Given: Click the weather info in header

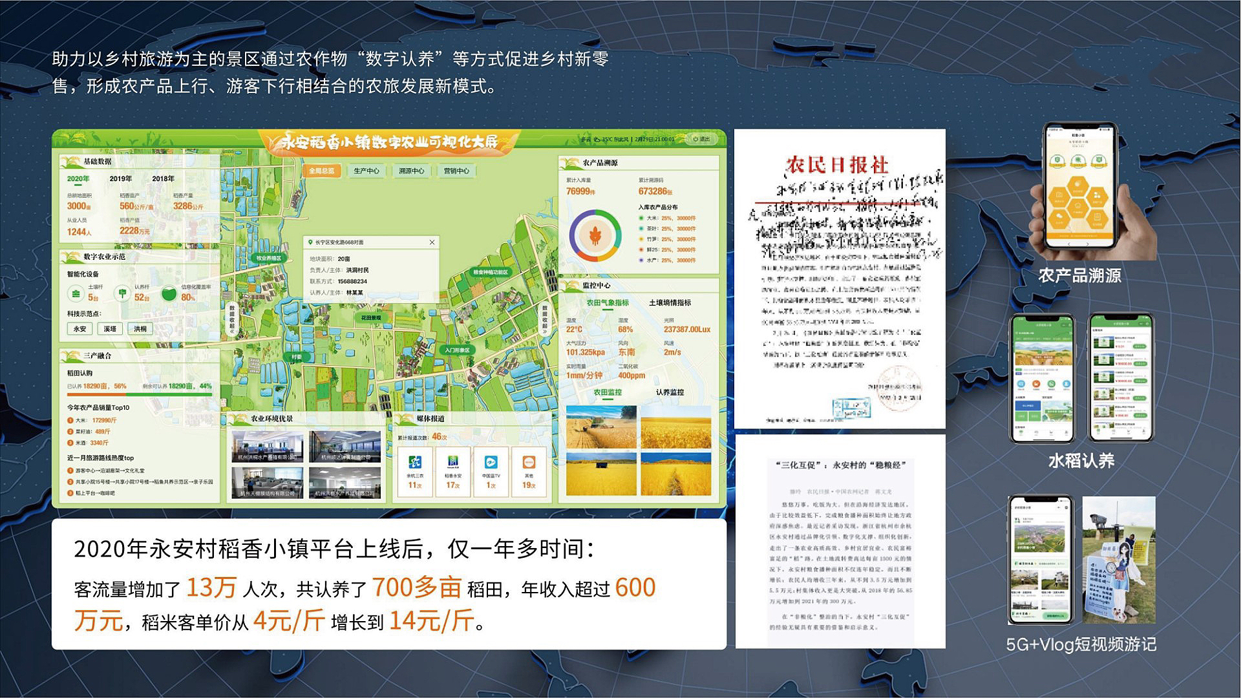Looking at the screenshot, I should 605,139.
